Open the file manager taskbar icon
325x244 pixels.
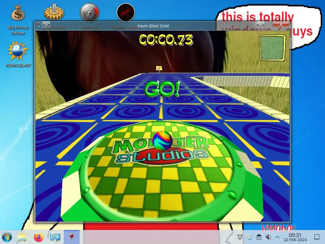pyautogui.click(x=22, y=237)
